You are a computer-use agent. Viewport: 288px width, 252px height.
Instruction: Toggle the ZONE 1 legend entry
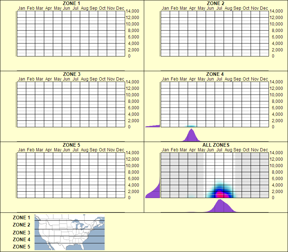(x=21, y=217)
